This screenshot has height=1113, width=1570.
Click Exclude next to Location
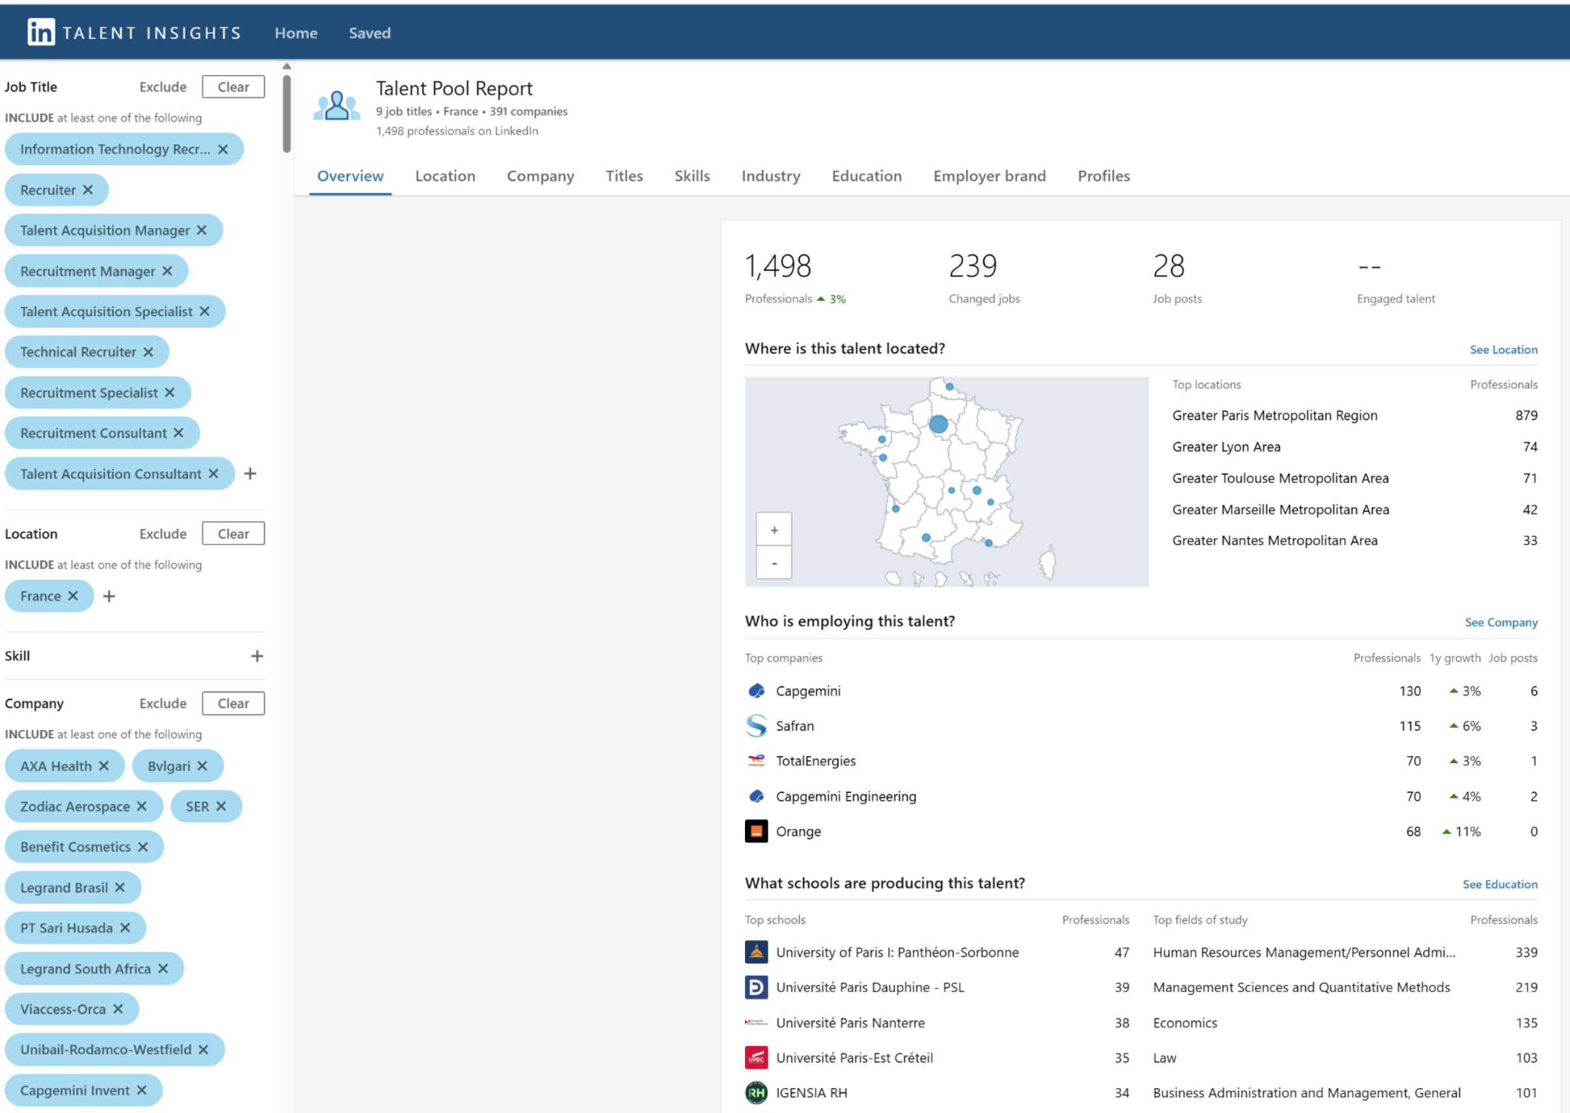pos(163,534)
